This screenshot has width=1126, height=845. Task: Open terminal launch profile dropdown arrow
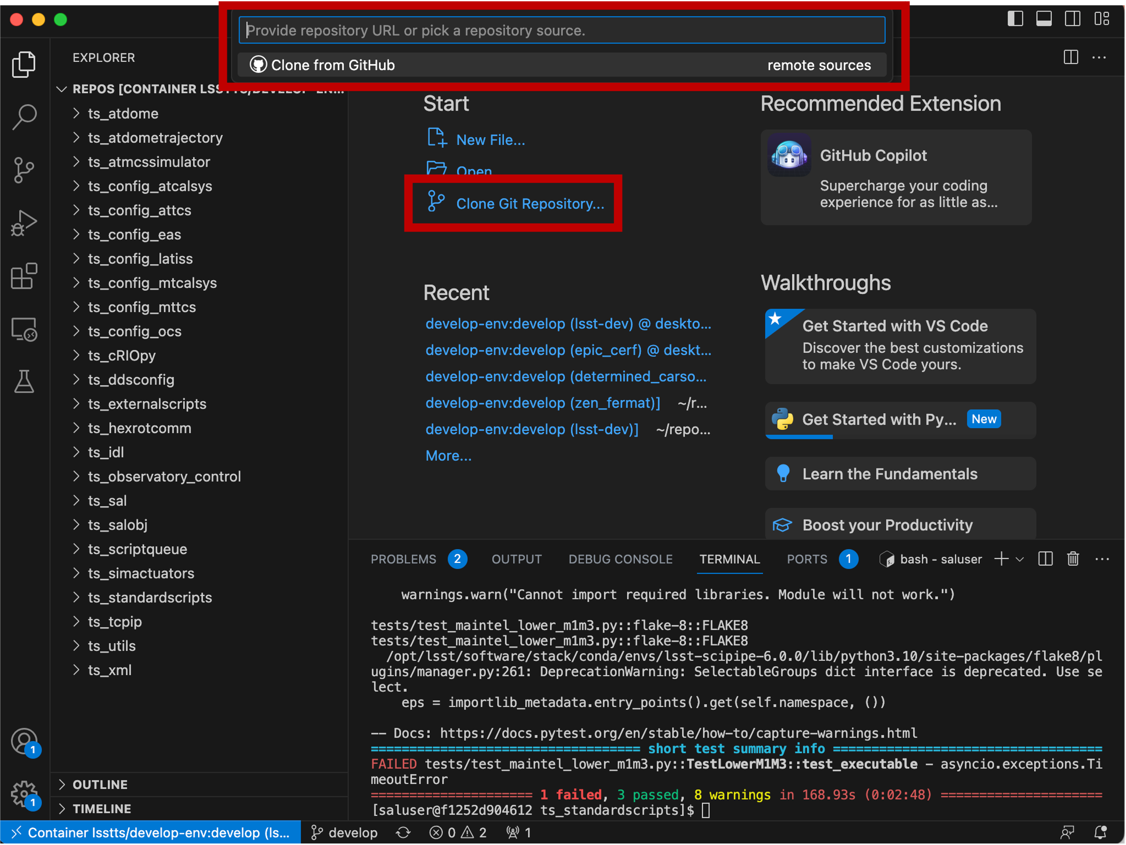coord(1021,560)
